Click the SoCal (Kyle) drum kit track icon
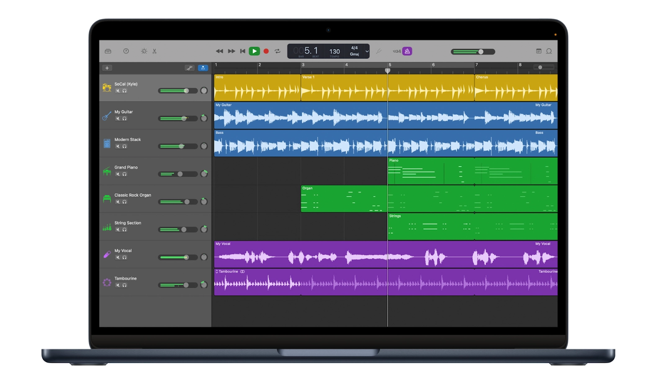 107,88
